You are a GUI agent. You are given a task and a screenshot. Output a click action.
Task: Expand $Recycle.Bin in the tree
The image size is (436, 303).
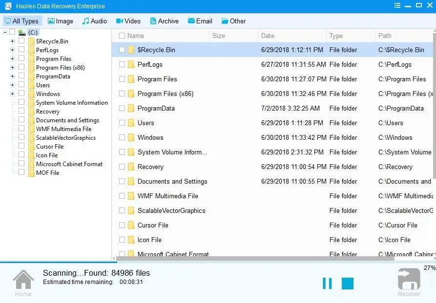click(x=12, y=41)
